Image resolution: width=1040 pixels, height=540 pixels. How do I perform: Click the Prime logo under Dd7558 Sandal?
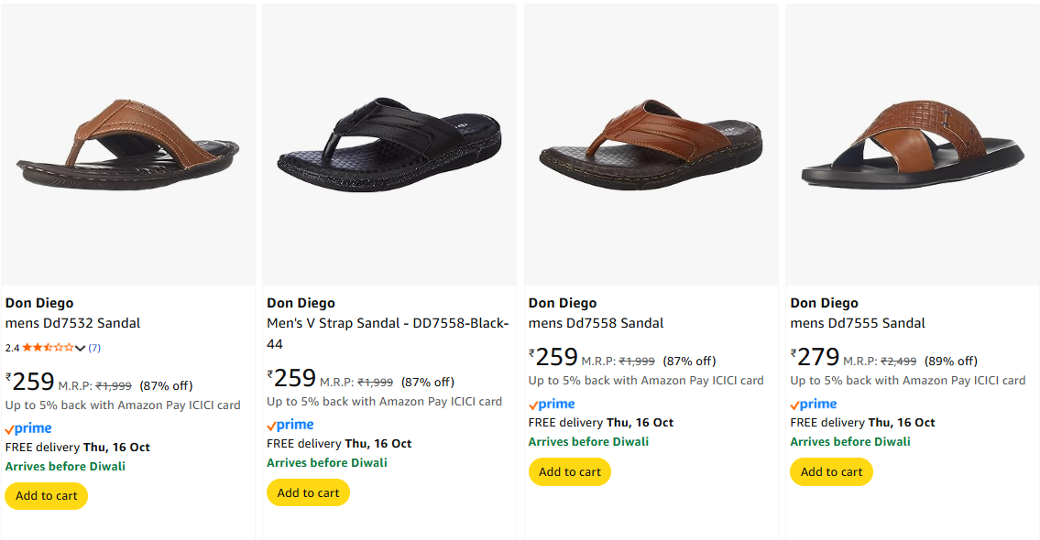(552, 404)
